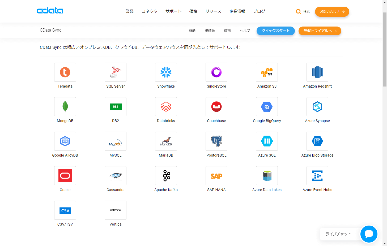The height and width of the screenshot is (246, 387).
Task: Jump to the 機能 section
Action: pos(192,31)
